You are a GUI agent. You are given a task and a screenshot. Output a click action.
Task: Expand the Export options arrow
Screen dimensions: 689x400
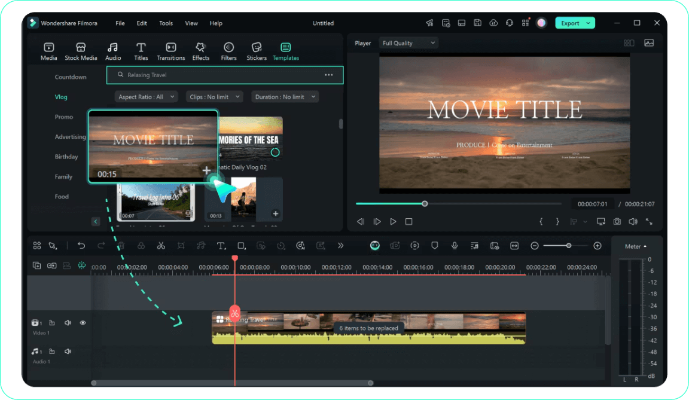point(589,23)
